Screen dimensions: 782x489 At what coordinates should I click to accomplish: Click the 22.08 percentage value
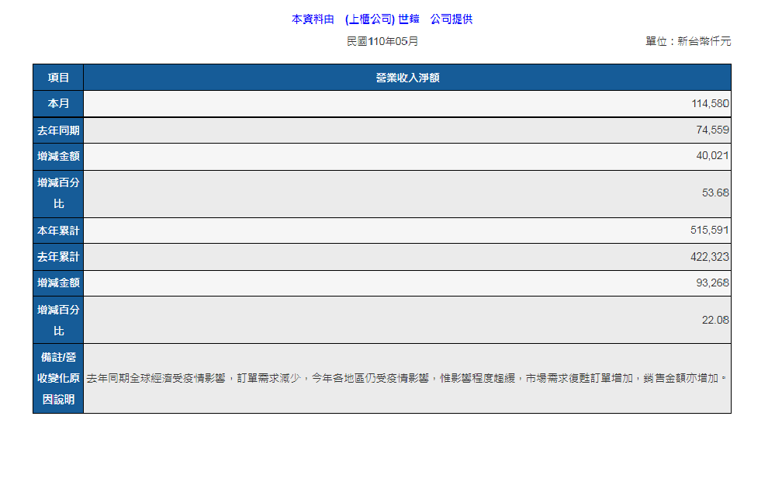click(x=715, y=320)
